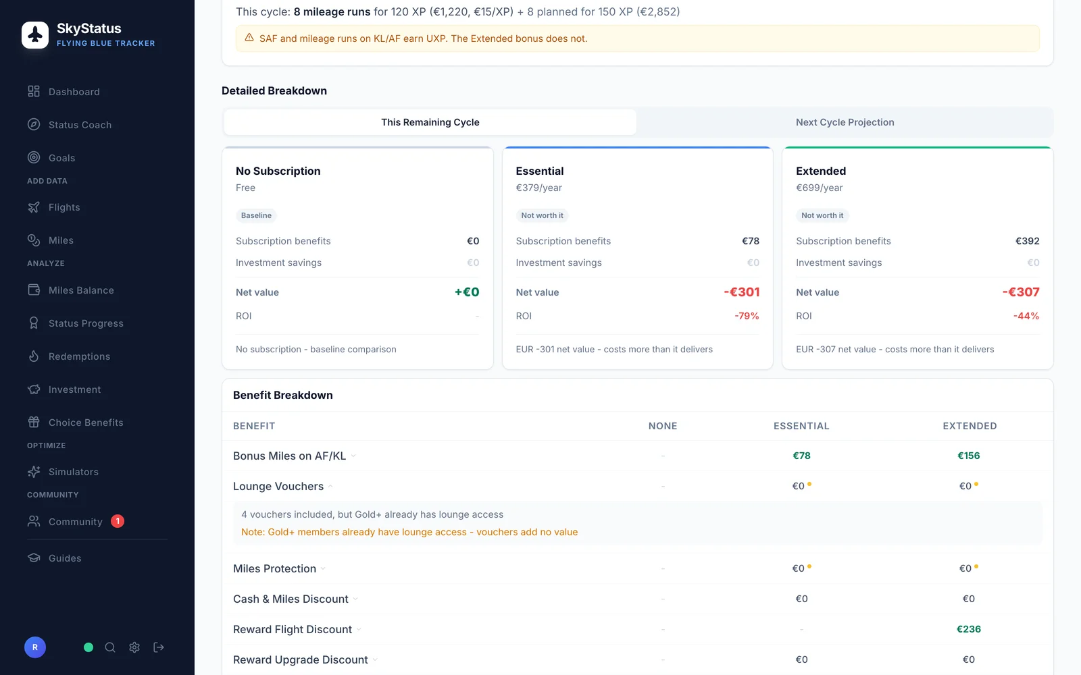Switch to This Remaining Cycle tab
The width and height of the screenshot is (1081, 675).
click(430, 122)
